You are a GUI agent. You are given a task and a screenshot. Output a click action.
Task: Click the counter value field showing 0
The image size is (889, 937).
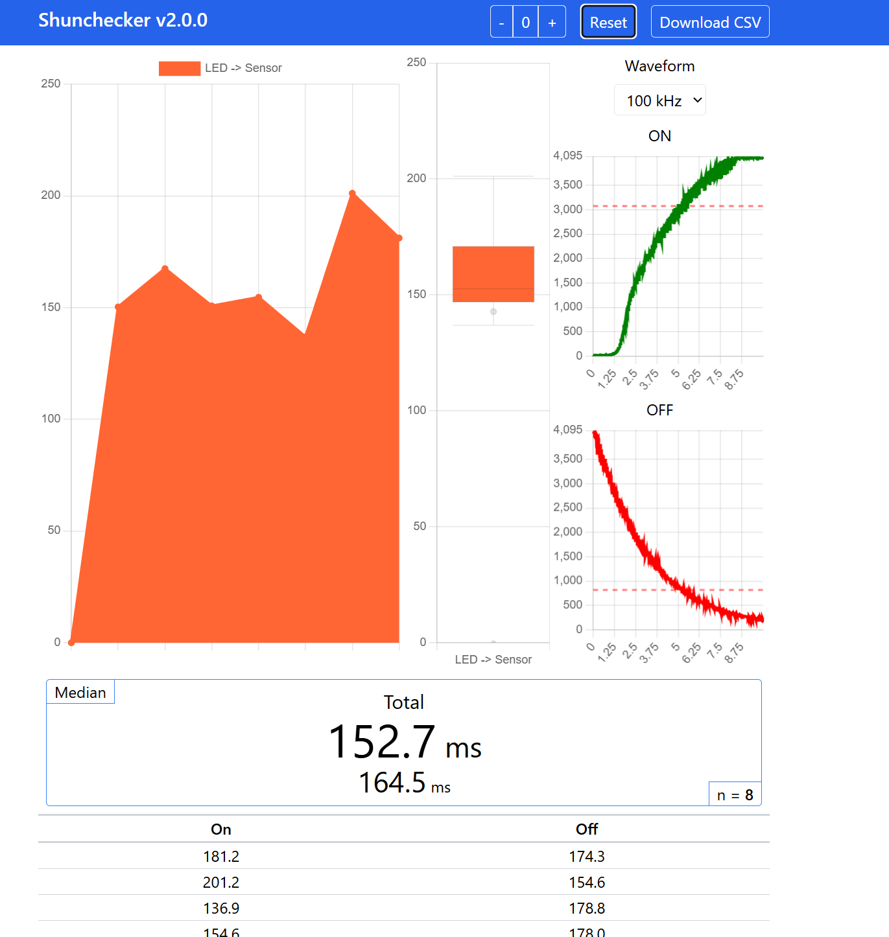[x=526, y=23]
